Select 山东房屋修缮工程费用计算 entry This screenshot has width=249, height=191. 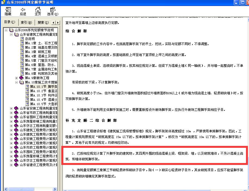click(x=39, y=156)
